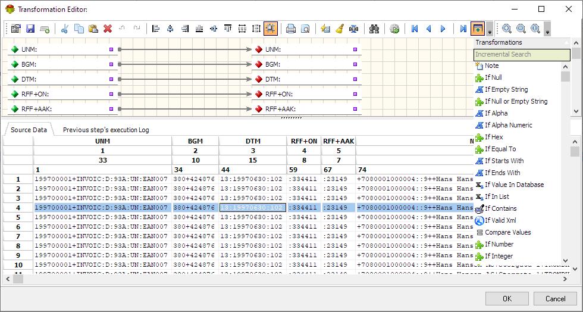Select the target RFF+AAK: node

pyautogui.click(x=307, y=109)
